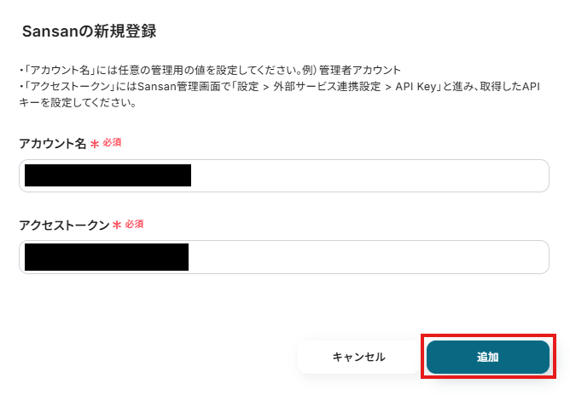Click the アカウント名 field label

52,144
